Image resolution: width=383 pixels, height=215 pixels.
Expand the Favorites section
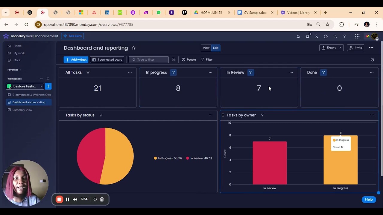tap(14, 70)
